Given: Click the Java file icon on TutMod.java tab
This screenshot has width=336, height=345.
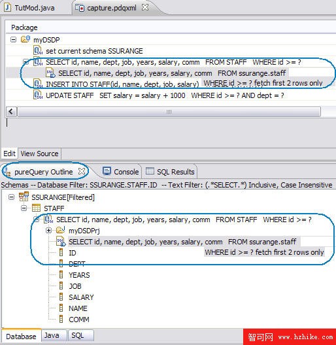Looking at the screenshot, I should click(x=7, y=8).
